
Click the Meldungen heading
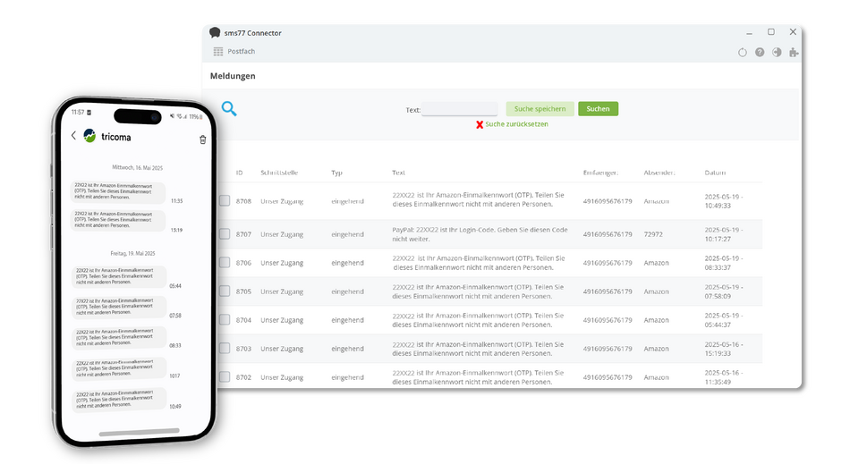pyautogui.click(x=233, y=76)
